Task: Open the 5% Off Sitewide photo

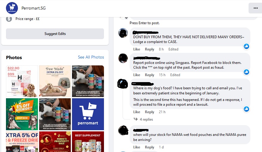Action: [x=22, y=114]
